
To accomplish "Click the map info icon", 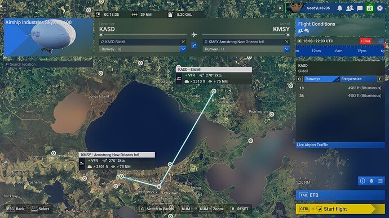I will click(x=363, y=181).
